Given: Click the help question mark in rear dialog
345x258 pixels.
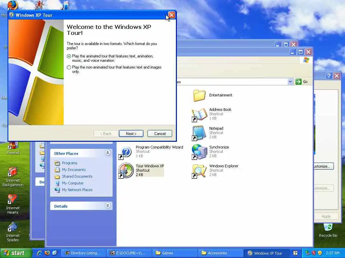Looking at the screenshot, I should (329, 76).
